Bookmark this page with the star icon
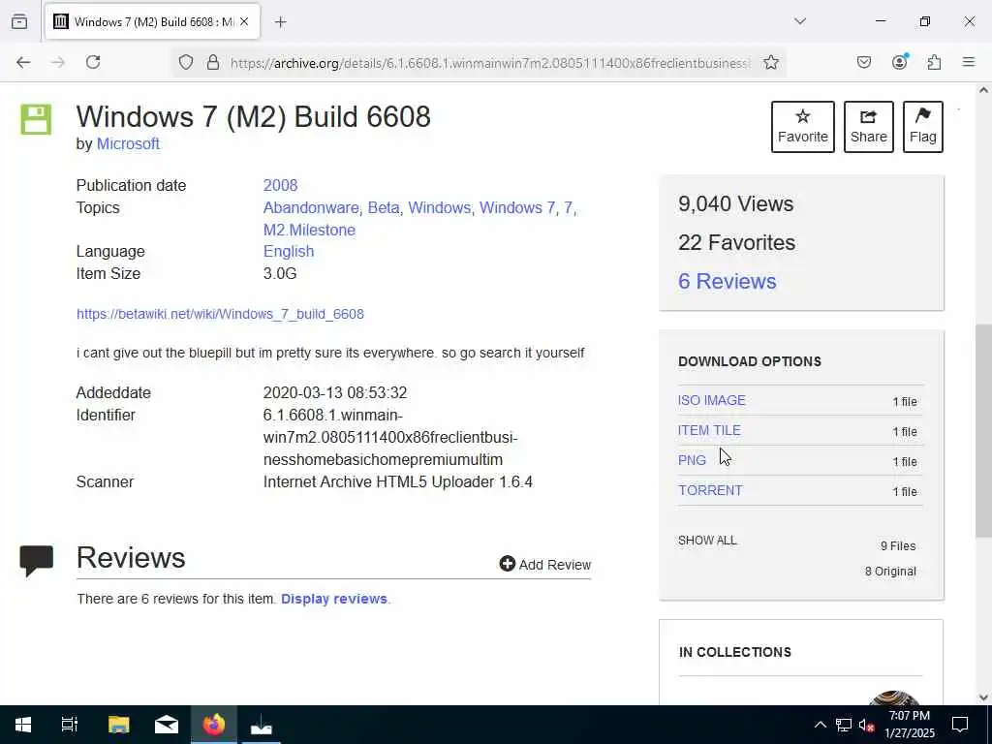Viewport: 992px width, 744px height. (770, 62)
